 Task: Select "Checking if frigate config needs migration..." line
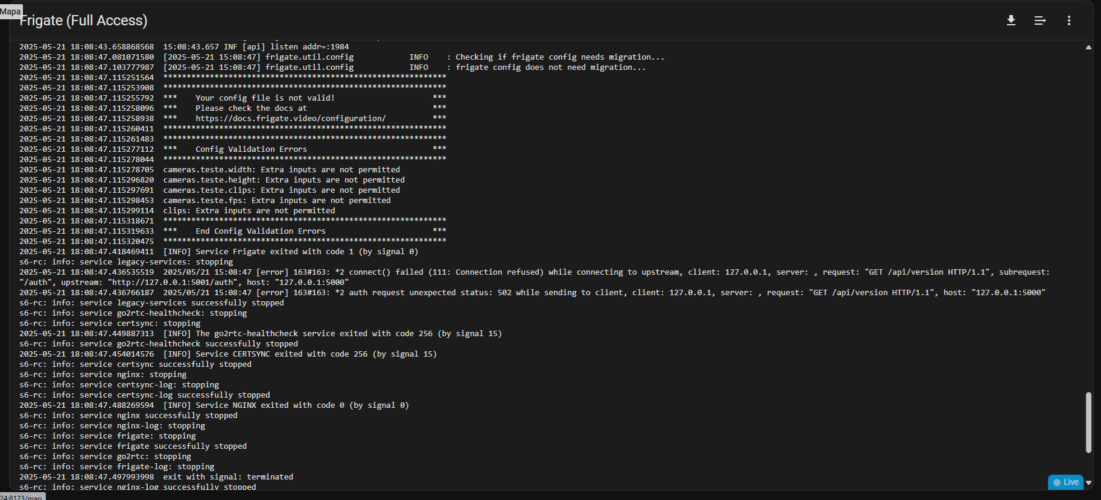342,57
